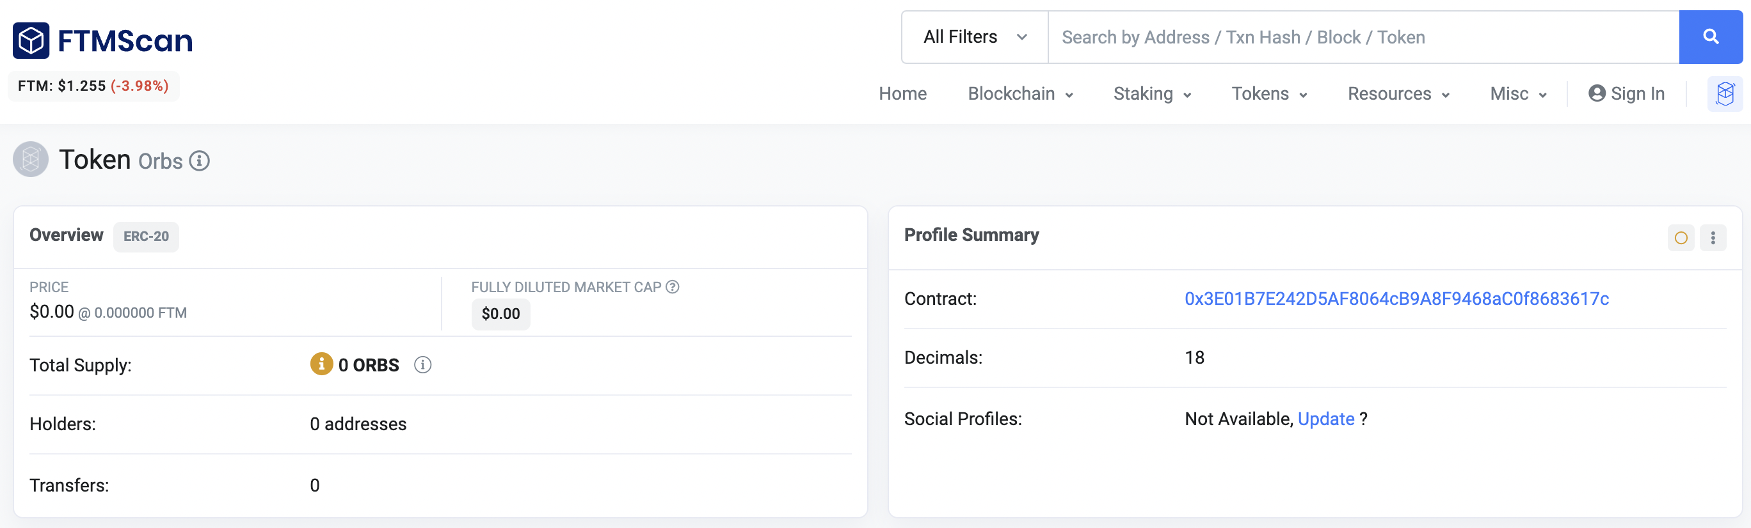The image size is (1751, 528).
Task: Click the orange circle button in Profile Summary
Action: (x=1681, y=238)
